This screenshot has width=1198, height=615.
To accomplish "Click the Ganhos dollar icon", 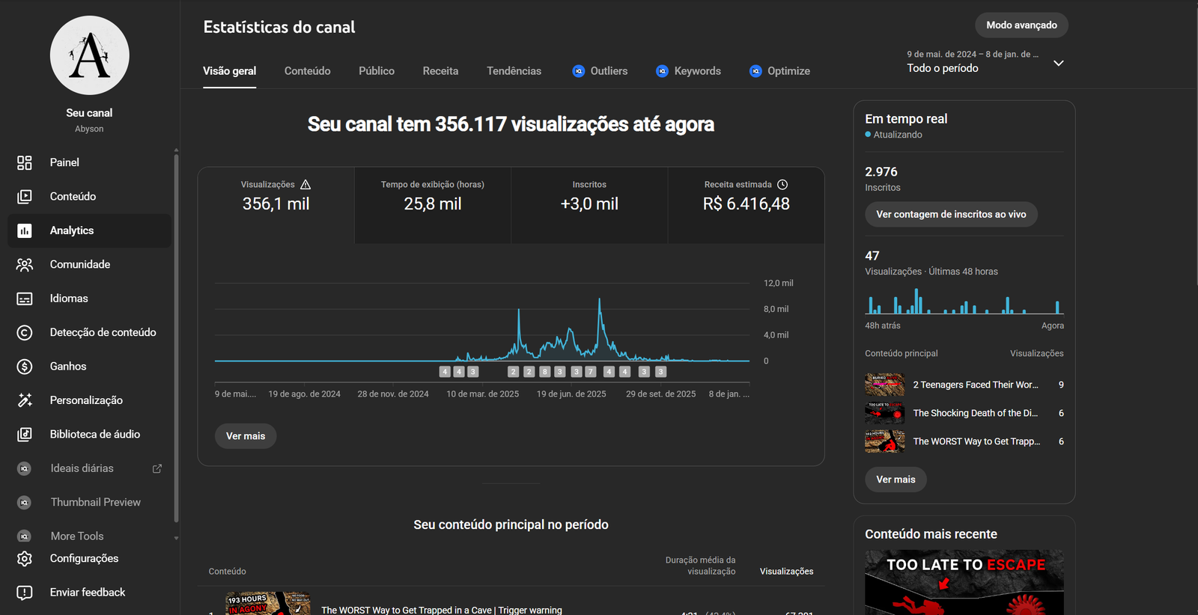I will pyautogui.click(x=25, y=367).
